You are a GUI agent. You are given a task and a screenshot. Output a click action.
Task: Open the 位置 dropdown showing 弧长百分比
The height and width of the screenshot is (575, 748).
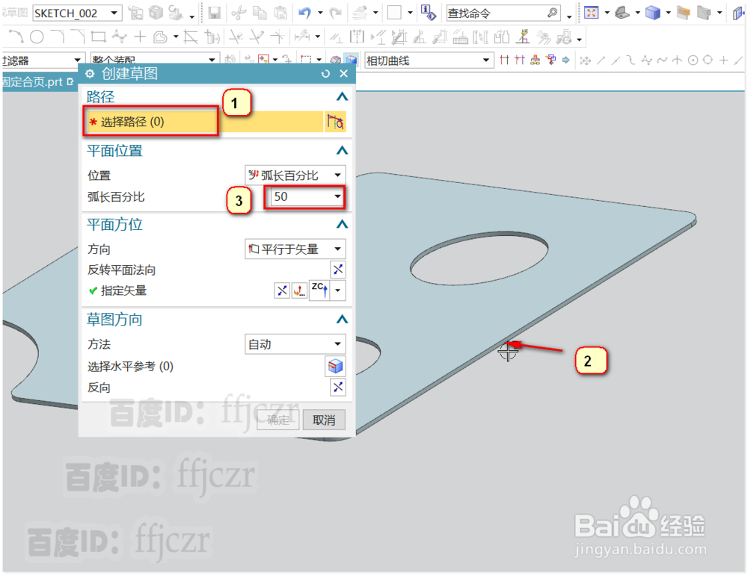click(x=338, y=175)
